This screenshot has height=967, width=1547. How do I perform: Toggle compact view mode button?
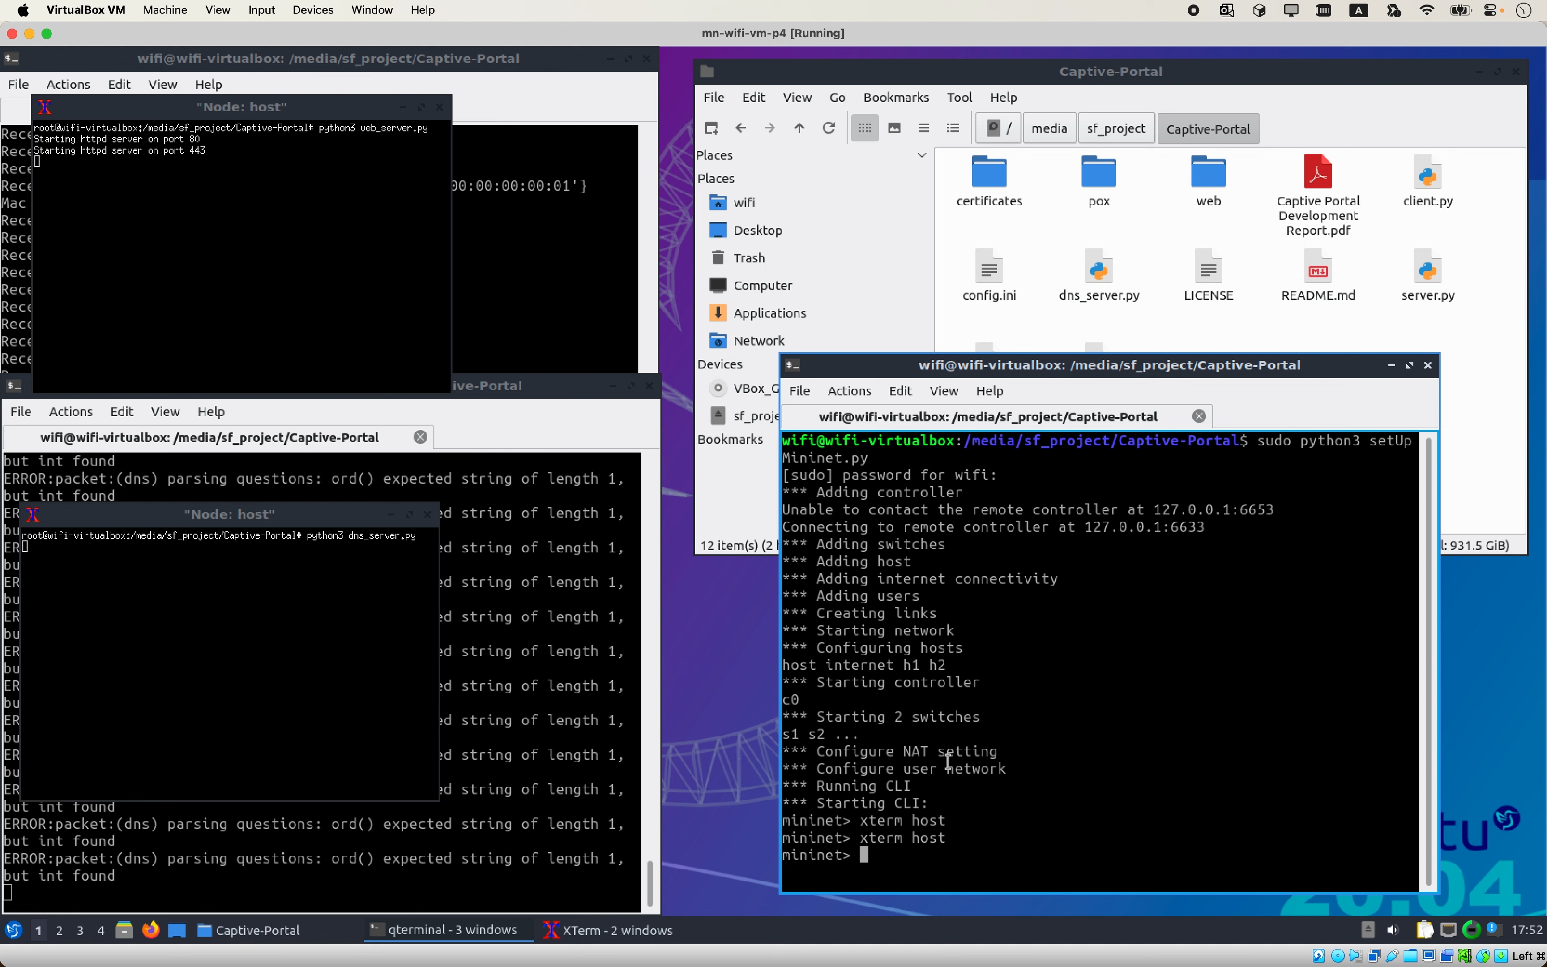click(x=923, y=128)
